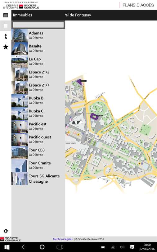Select Basalte building row
157x252 pixels.
click(38, 49)
